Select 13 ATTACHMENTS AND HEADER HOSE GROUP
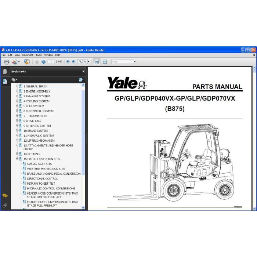The width and height of the screenshot is (257, 257). click(x=48, y=147)
